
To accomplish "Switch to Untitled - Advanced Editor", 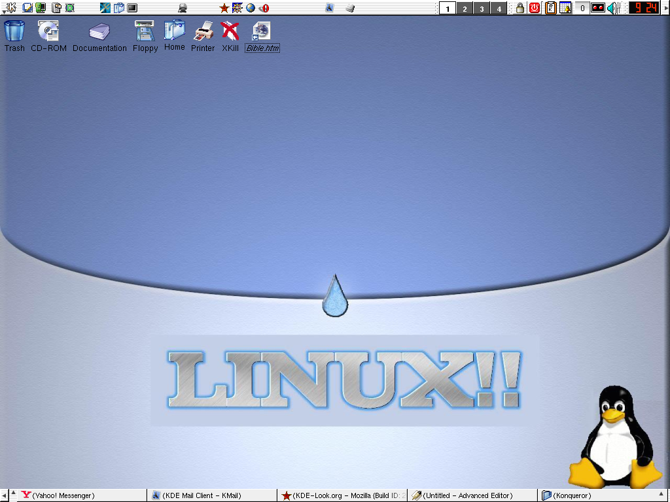I will 472,495.
